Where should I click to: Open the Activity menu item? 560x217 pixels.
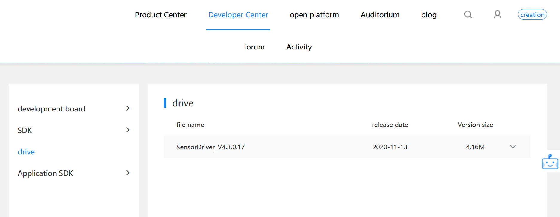tap(299, 47)
